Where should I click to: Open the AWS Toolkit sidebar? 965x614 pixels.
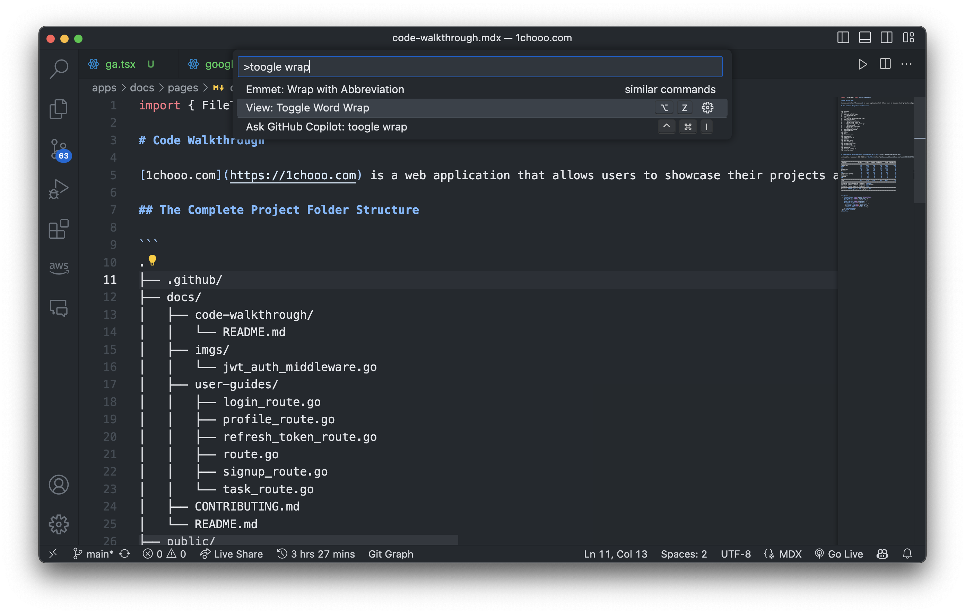point(59,268)
